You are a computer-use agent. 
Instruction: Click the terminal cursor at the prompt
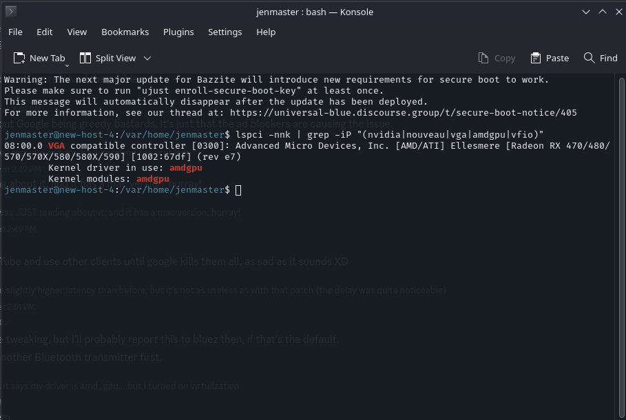(x=238, y=190)
